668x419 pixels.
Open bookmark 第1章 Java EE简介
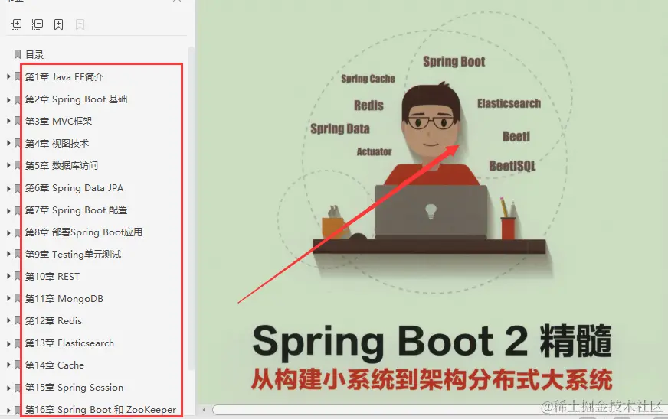tap(64, 77)
